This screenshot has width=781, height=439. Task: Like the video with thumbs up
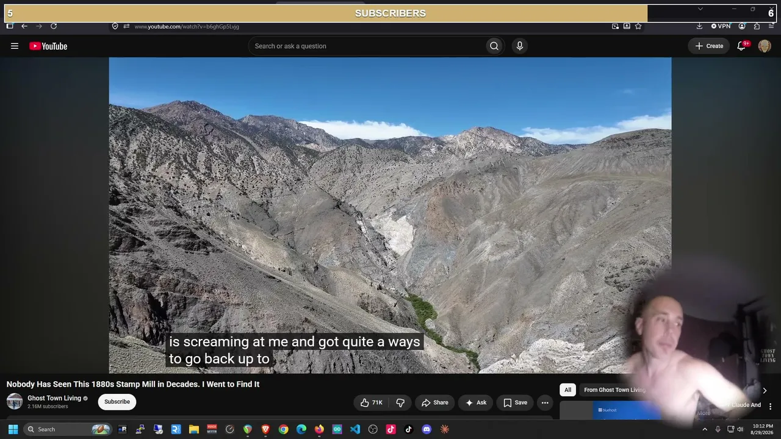tap(372, 402)
